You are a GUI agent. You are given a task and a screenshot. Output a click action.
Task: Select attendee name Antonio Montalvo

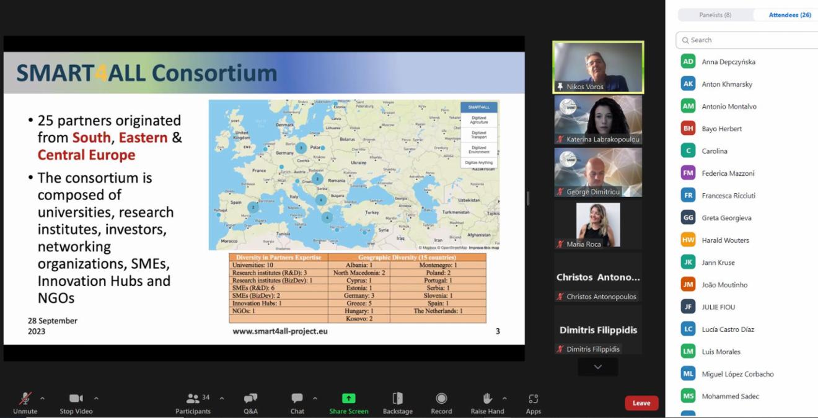pyautogui.click(x=729, y=107)
